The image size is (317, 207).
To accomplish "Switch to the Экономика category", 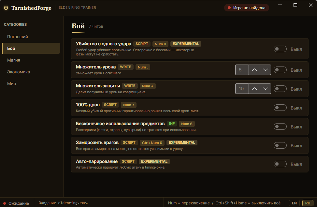I will pyautogui.click(x=31, y=72).
